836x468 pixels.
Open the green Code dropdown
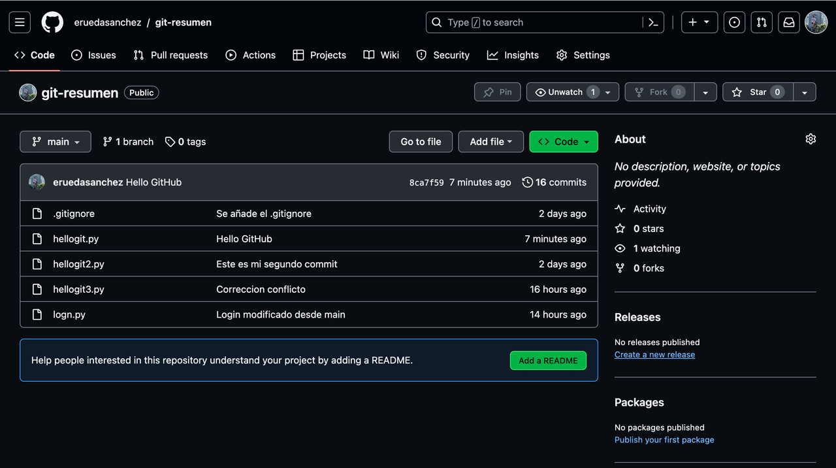pos(564,142)
